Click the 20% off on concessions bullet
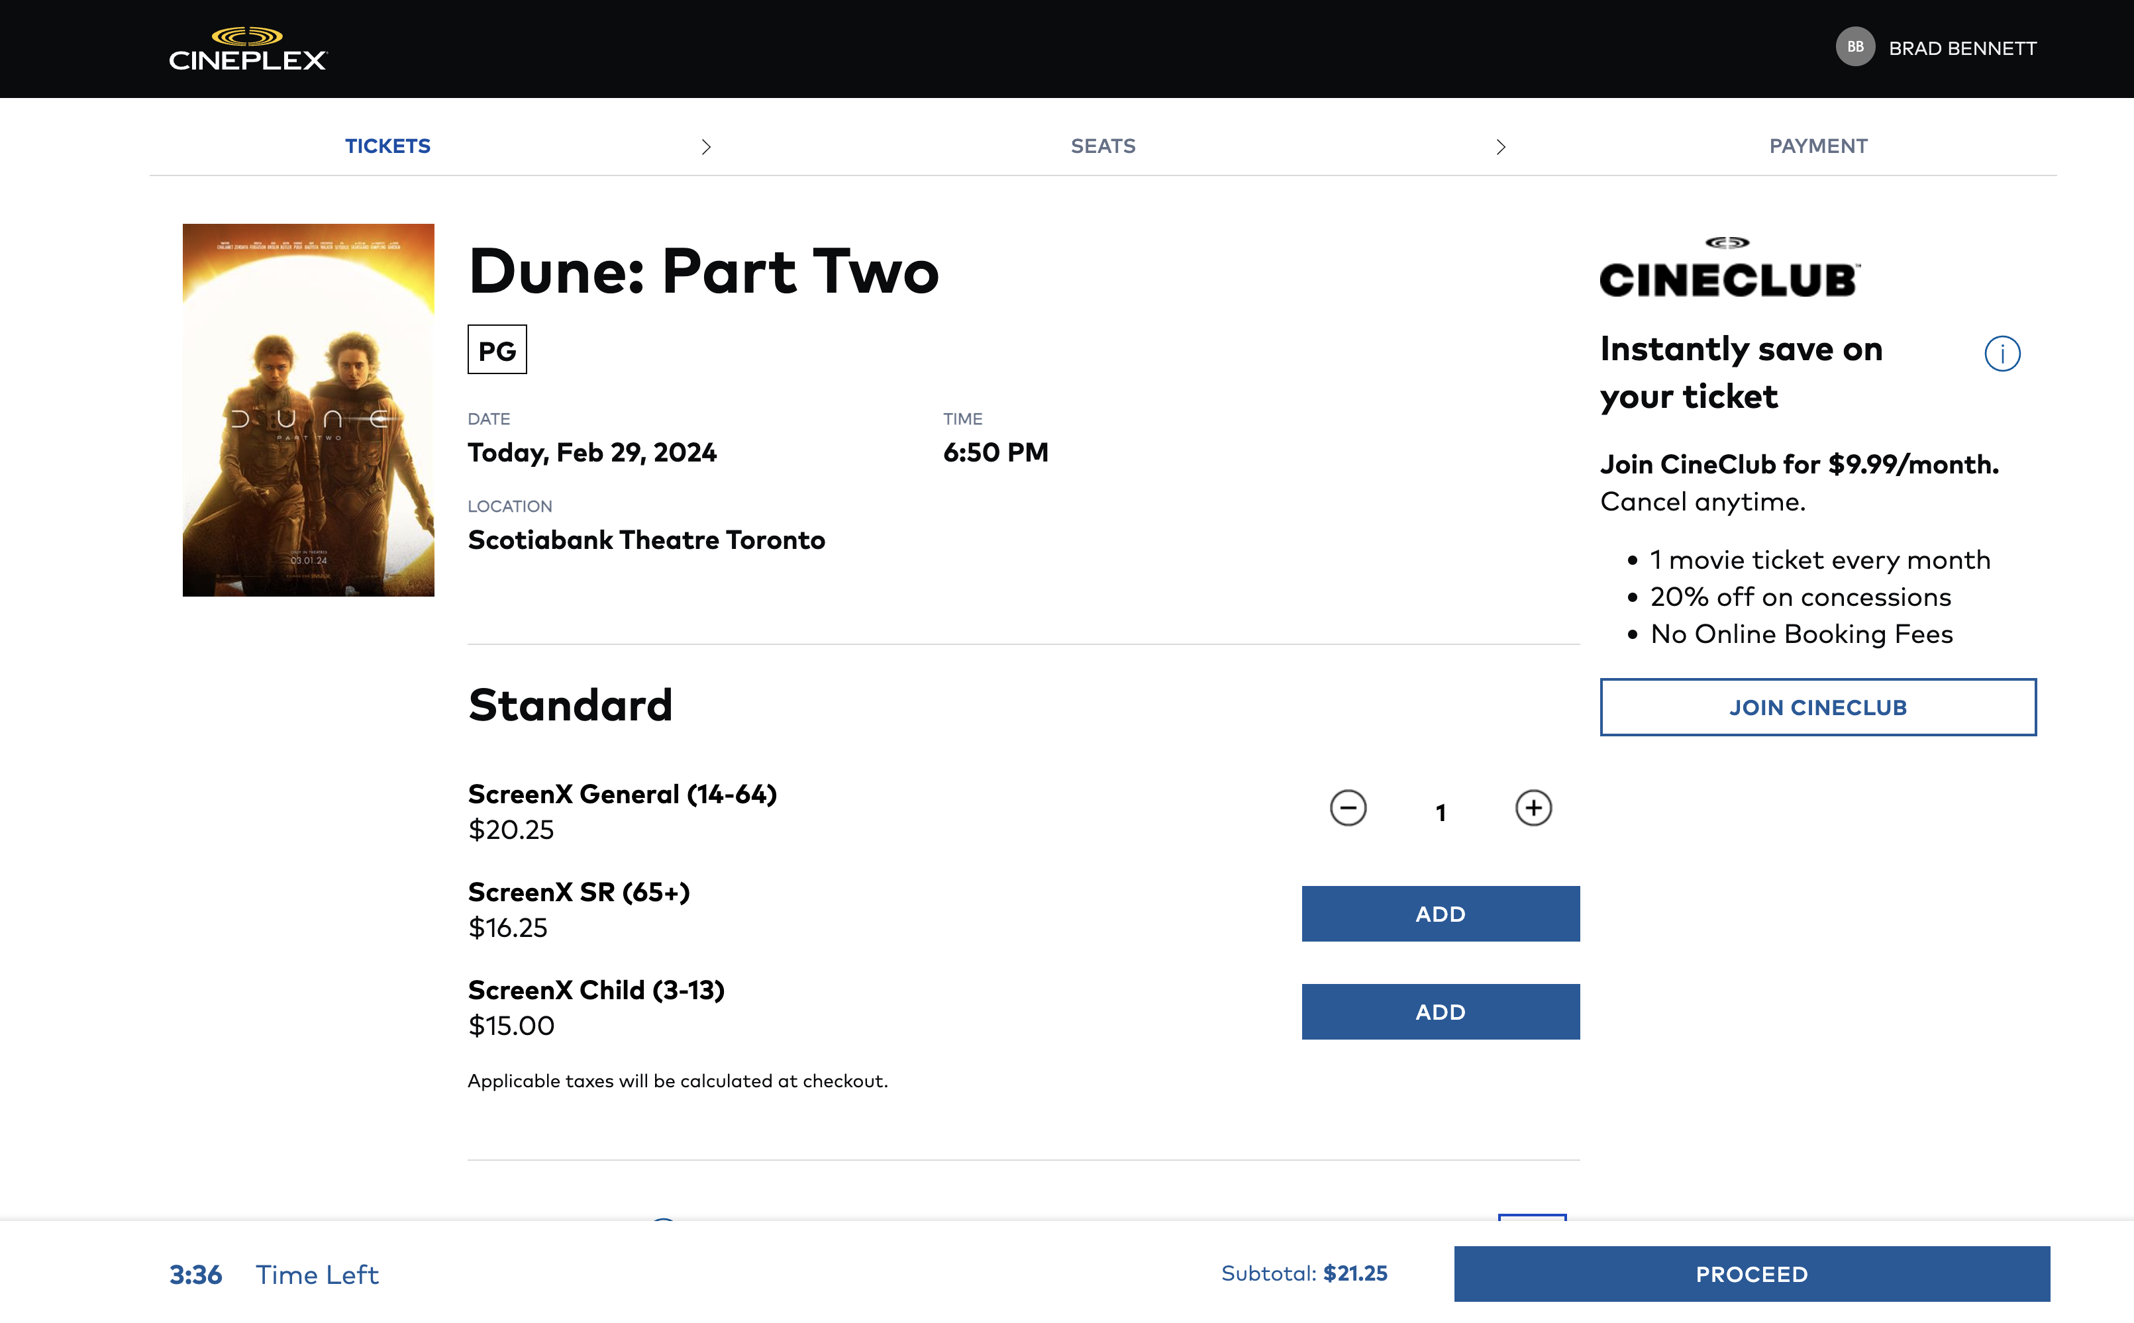Viewport: 2134px width, 1323px height. 1801,597
